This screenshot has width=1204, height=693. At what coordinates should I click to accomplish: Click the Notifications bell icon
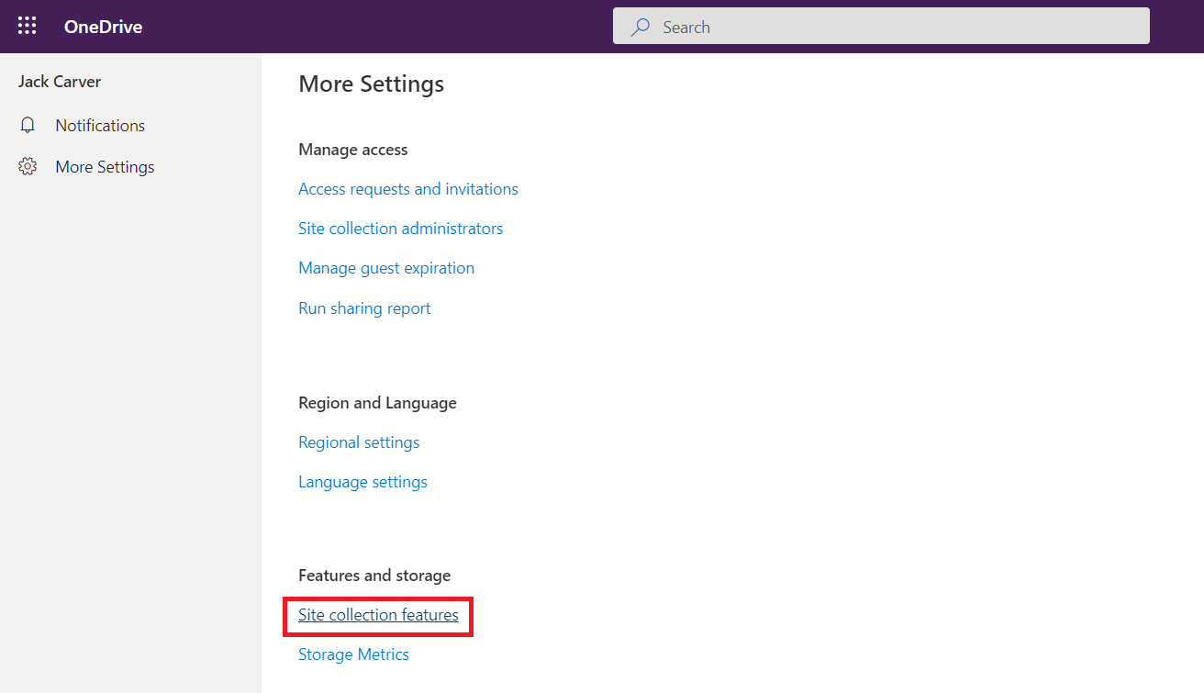pos(28,125)
